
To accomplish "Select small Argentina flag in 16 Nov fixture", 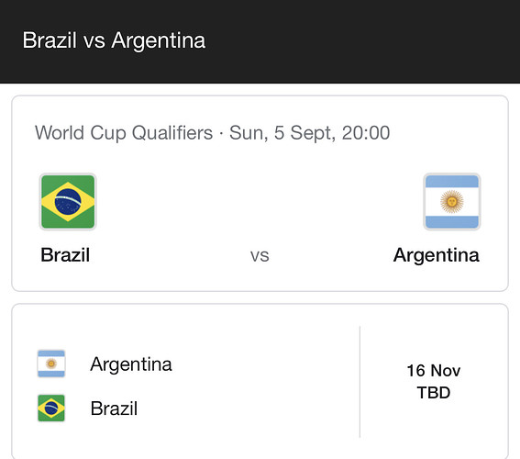I will [x=51, y=364].
